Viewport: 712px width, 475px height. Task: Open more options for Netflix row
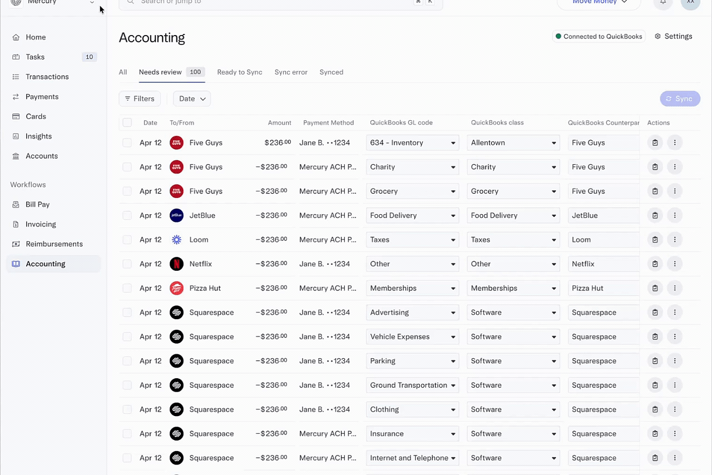(675, 264)
